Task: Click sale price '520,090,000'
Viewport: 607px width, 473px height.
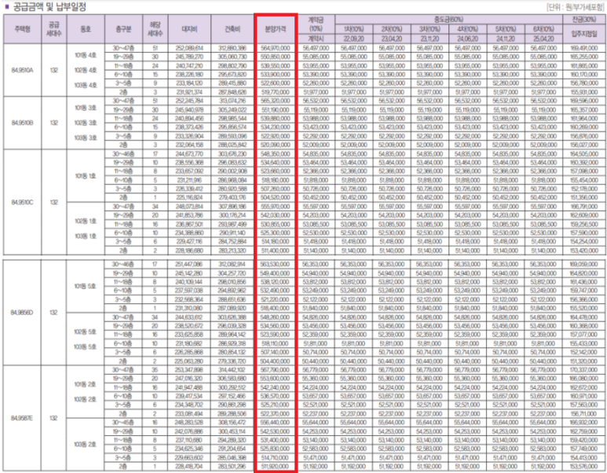Action: point(276,145)
